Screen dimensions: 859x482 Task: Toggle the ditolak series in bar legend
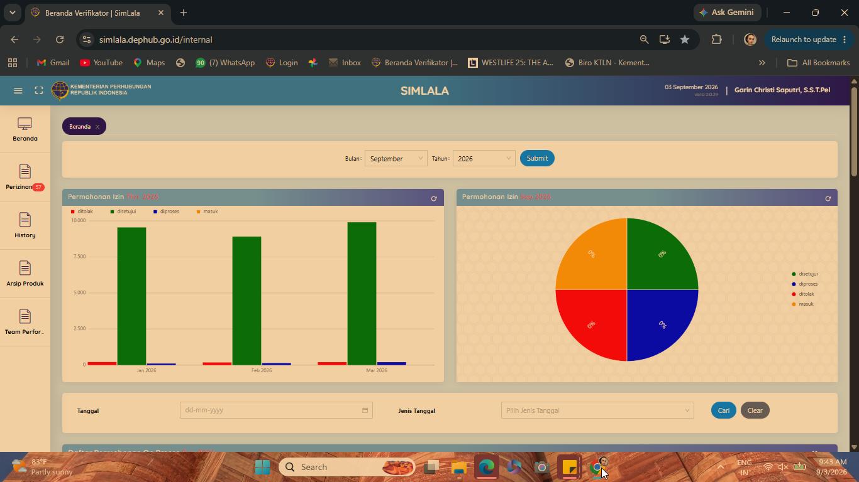tap(82, 212)
